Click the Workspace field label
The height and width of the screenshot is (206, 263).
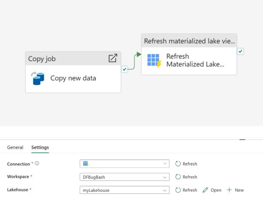[18, 177]
